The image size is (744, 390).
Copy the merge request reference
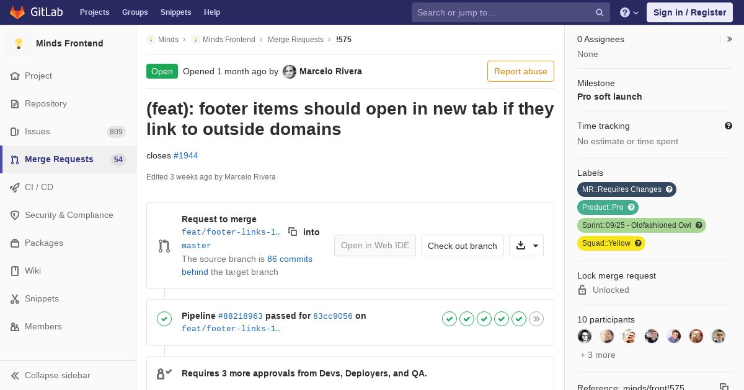pyautogui.click(x=724, y=387)
